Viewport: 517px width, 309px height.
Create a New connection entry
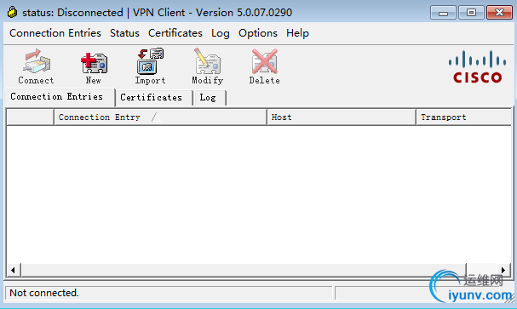click(x=94, y=67)
